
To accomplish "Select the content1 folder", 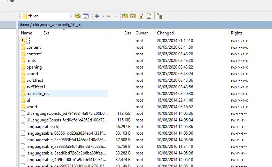I will [34, 54].
